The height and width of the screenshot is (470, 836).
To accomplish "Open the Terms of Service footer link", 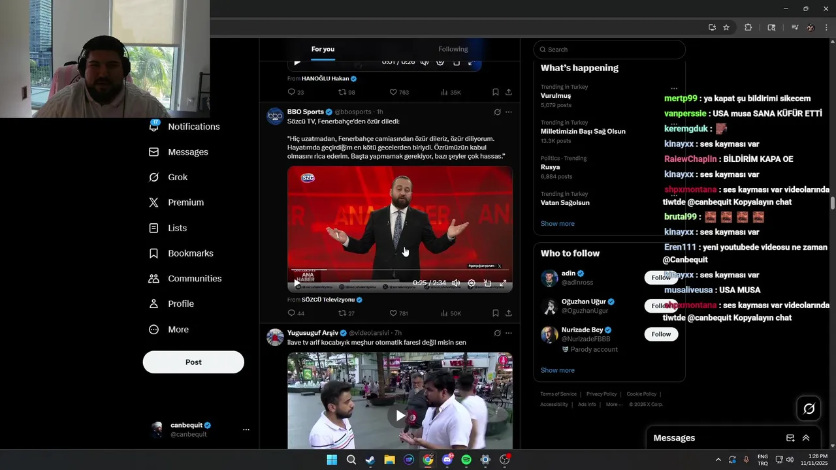I will [x=558, y=394].
